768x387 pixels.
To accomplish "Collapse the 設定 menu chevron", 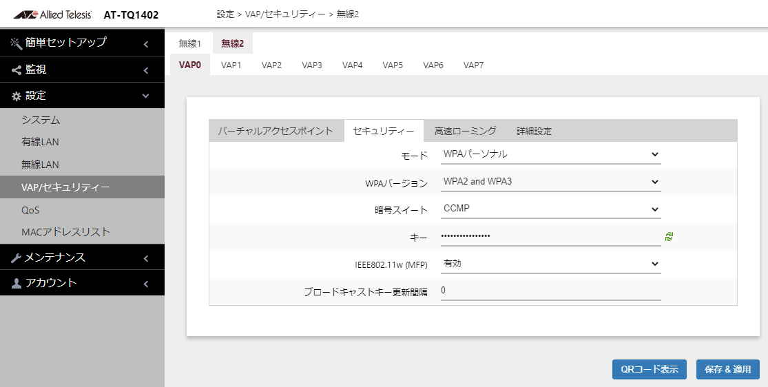I will [145, 96].
